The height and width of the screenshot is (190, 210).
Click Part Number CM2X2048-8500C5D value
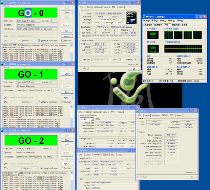point(105,131)
